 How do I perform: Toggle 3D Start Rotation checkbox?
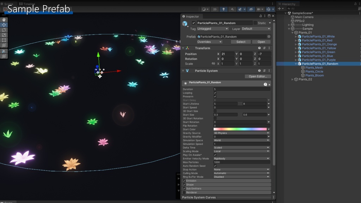215,118
